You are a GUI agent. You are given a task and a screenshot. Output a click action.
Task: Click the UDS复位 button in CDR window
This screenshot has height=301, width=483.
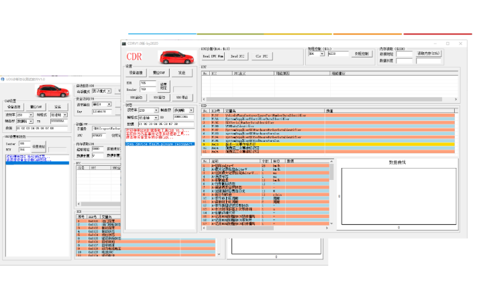tap(159, 98)
